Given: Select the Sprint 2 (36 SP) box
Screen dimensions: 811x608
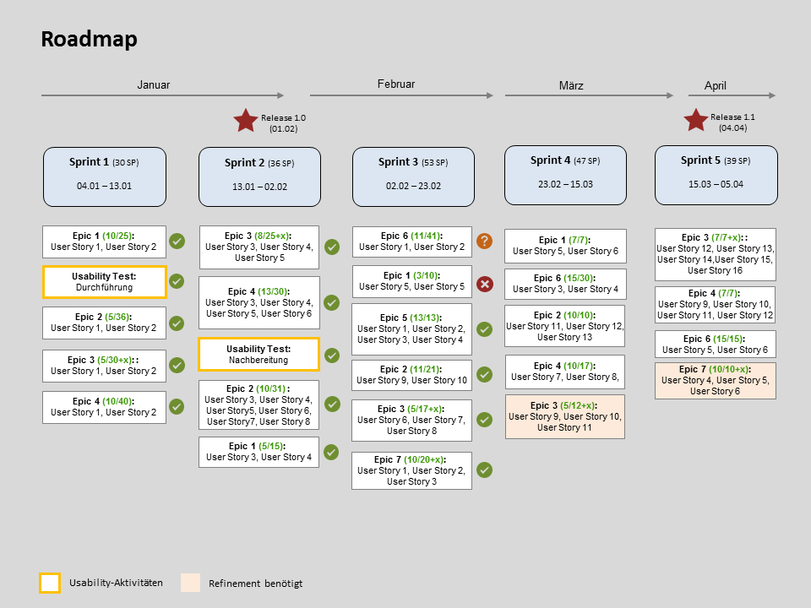Looking at the screenshot, I should tap(259, 176).
